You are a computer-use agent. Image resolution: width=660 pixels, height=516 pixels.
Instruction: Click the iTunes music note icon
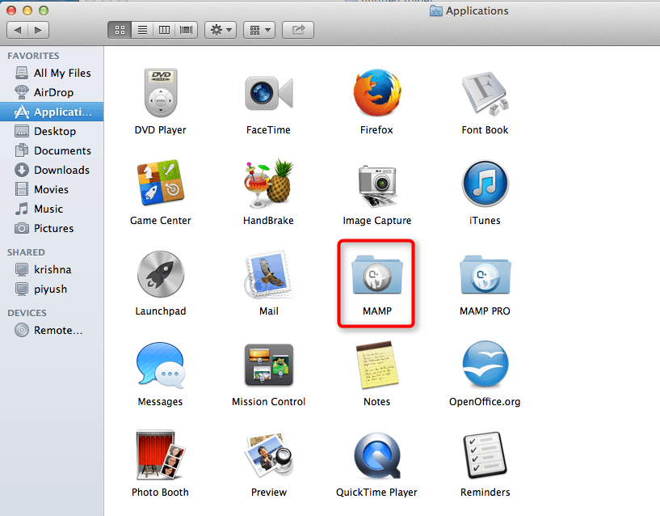(485, 184)
